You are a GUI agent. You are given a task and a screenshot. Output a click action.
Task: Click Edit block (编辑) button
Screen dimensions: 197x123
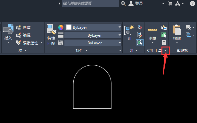[23, 35]
